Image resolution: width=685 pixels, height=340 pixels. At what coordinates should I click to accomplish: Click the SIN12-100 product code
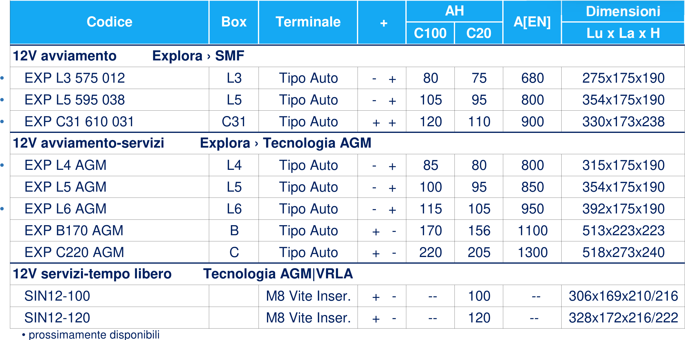pos(57,296)
